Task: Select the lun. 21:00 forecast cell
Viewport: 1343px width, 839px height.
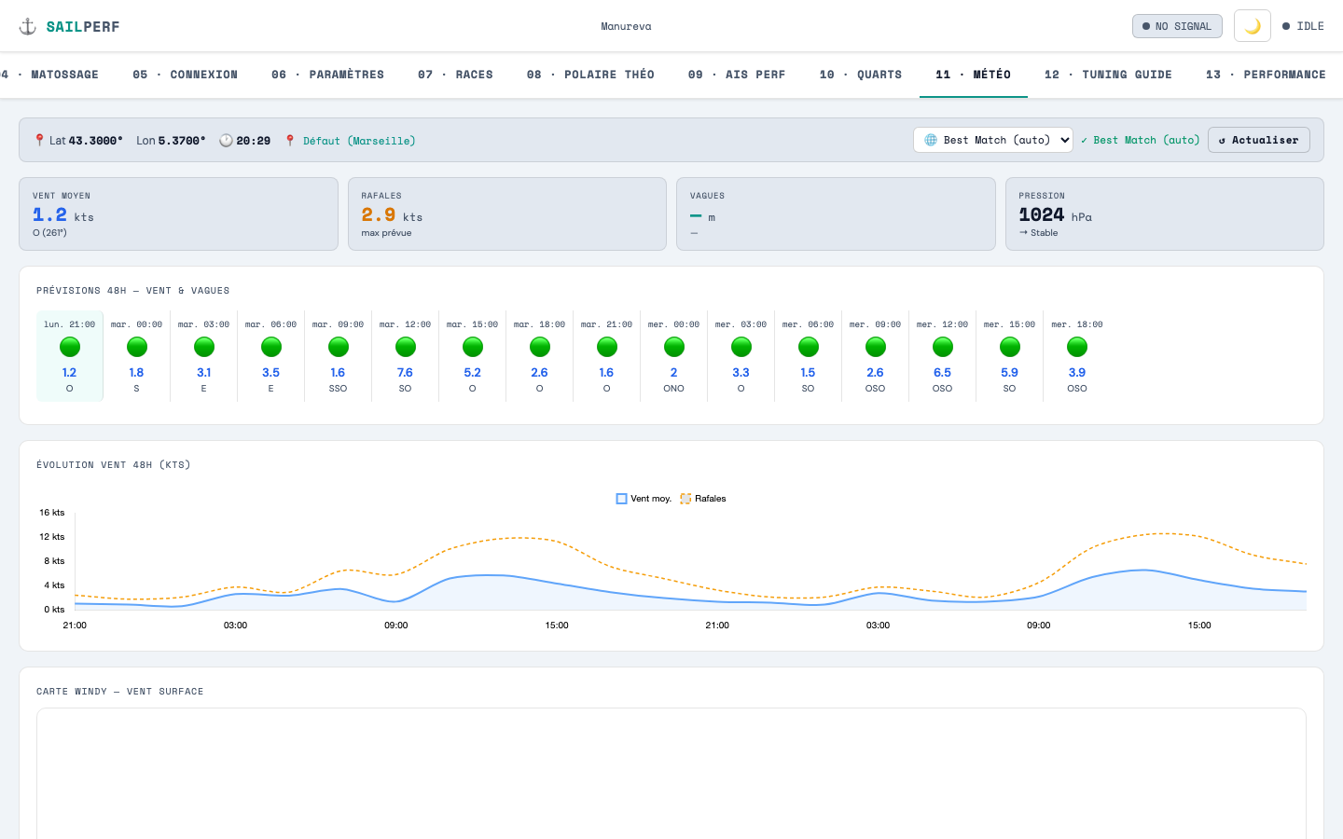Action: click(x=70, y=357)
